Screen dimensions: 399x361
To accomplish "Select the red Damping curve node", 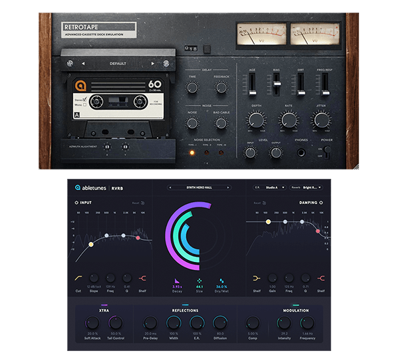I will tap(318, 231).
